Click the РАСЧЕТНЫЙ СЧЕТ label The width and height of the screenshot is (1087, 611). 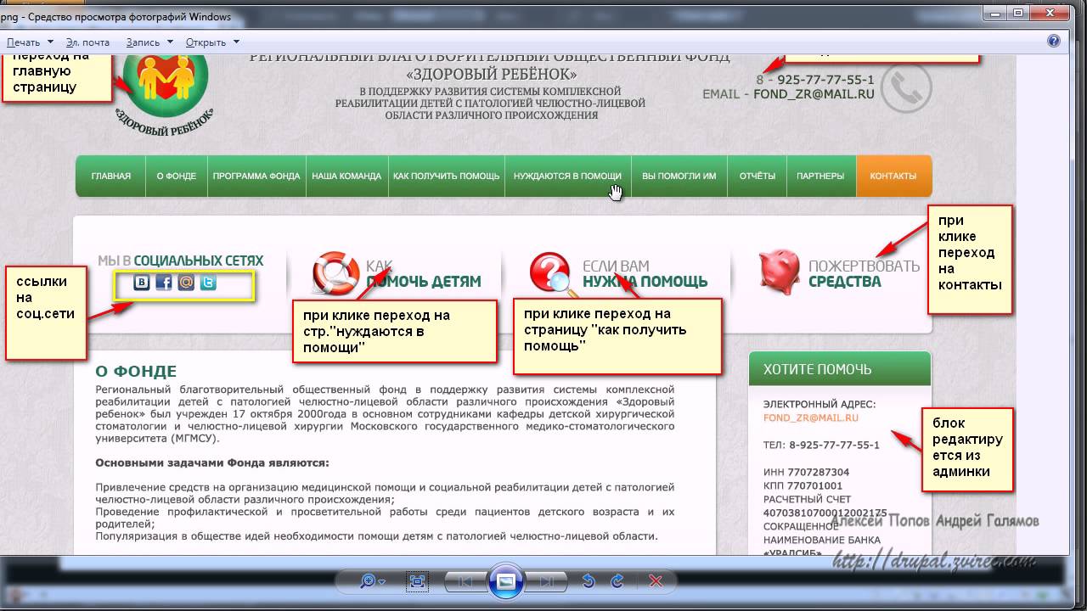(x=807, y=499)
